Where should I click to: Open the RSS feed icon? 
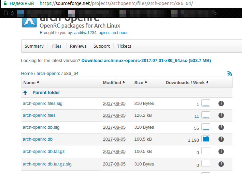[x=230, y=74]
